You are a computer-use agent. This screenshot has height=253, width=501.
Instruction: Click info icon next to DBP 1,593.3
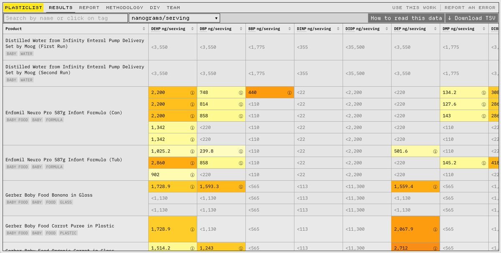(x=240, y=187)
